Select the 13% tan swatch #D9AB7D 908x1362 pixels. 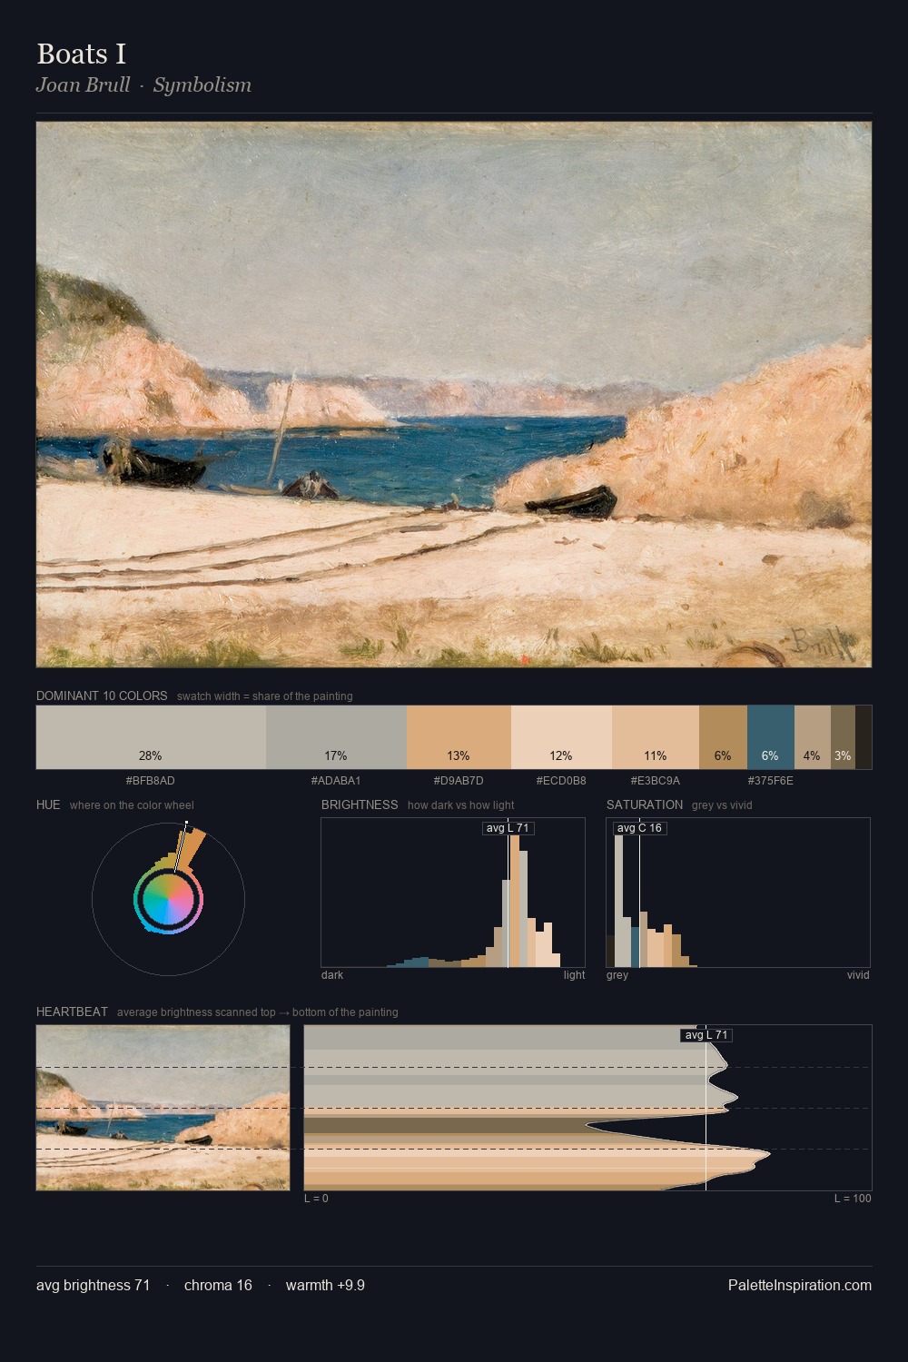(459, 737)
